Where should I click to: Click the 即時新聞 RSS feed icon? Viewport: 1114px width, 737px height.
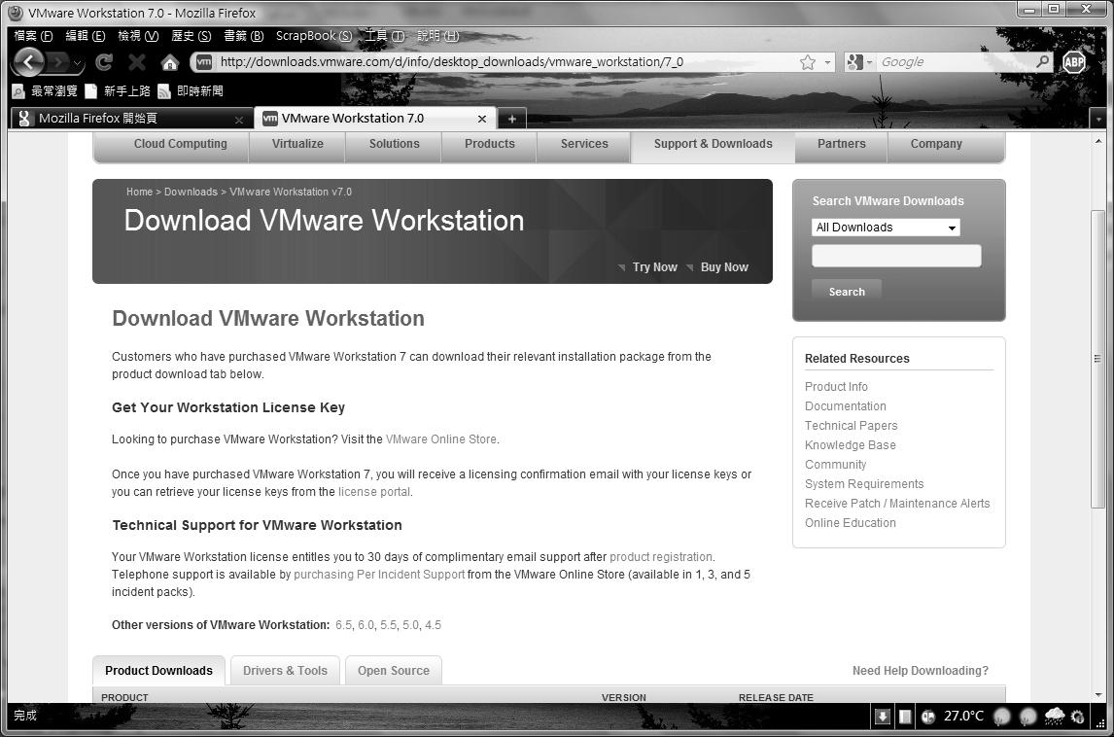(x=164, y=91)
